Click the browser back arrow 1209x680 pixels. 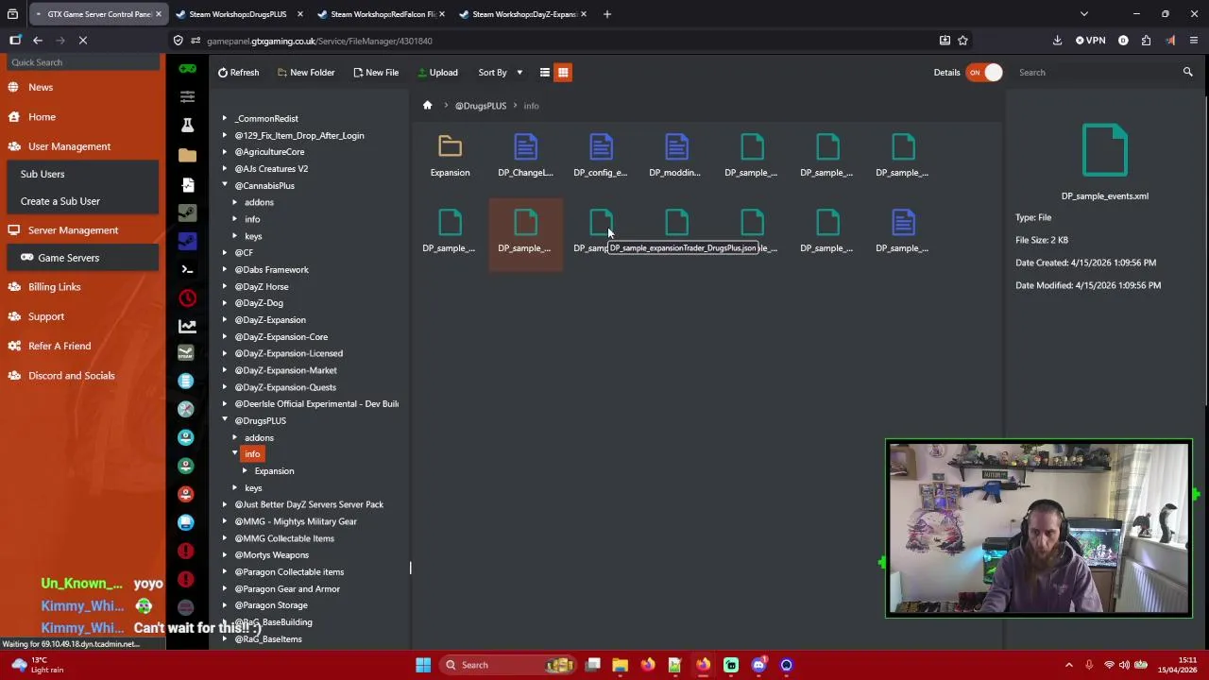point(38,41)
